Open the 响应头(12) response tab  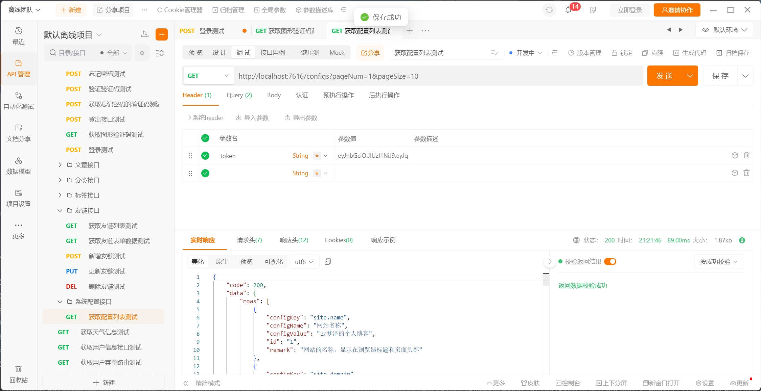[294, 240]
